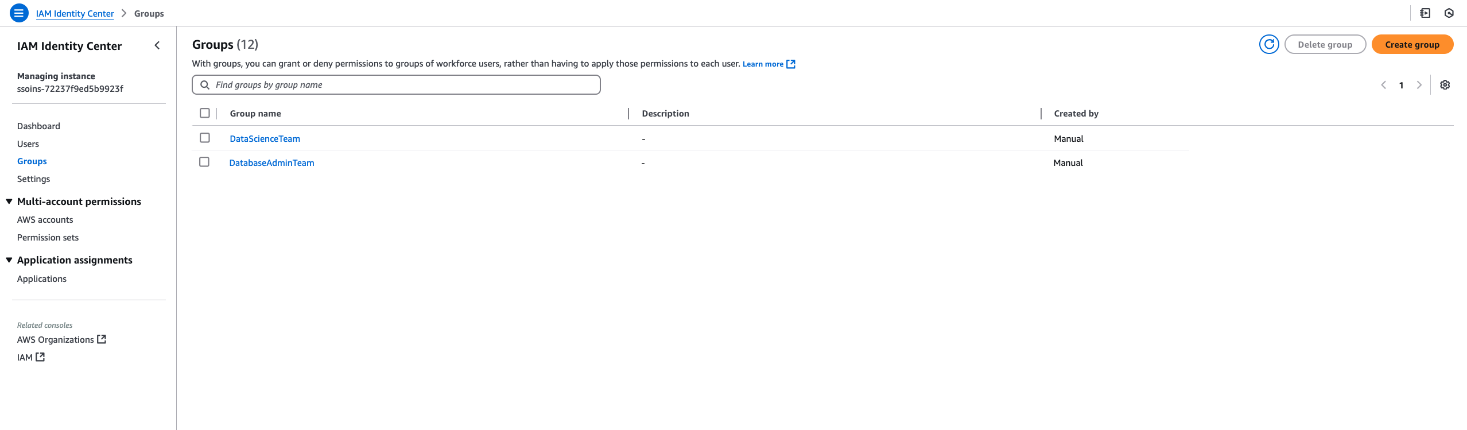
Task: Click the Managing instance label
Action: click(56, 76)
